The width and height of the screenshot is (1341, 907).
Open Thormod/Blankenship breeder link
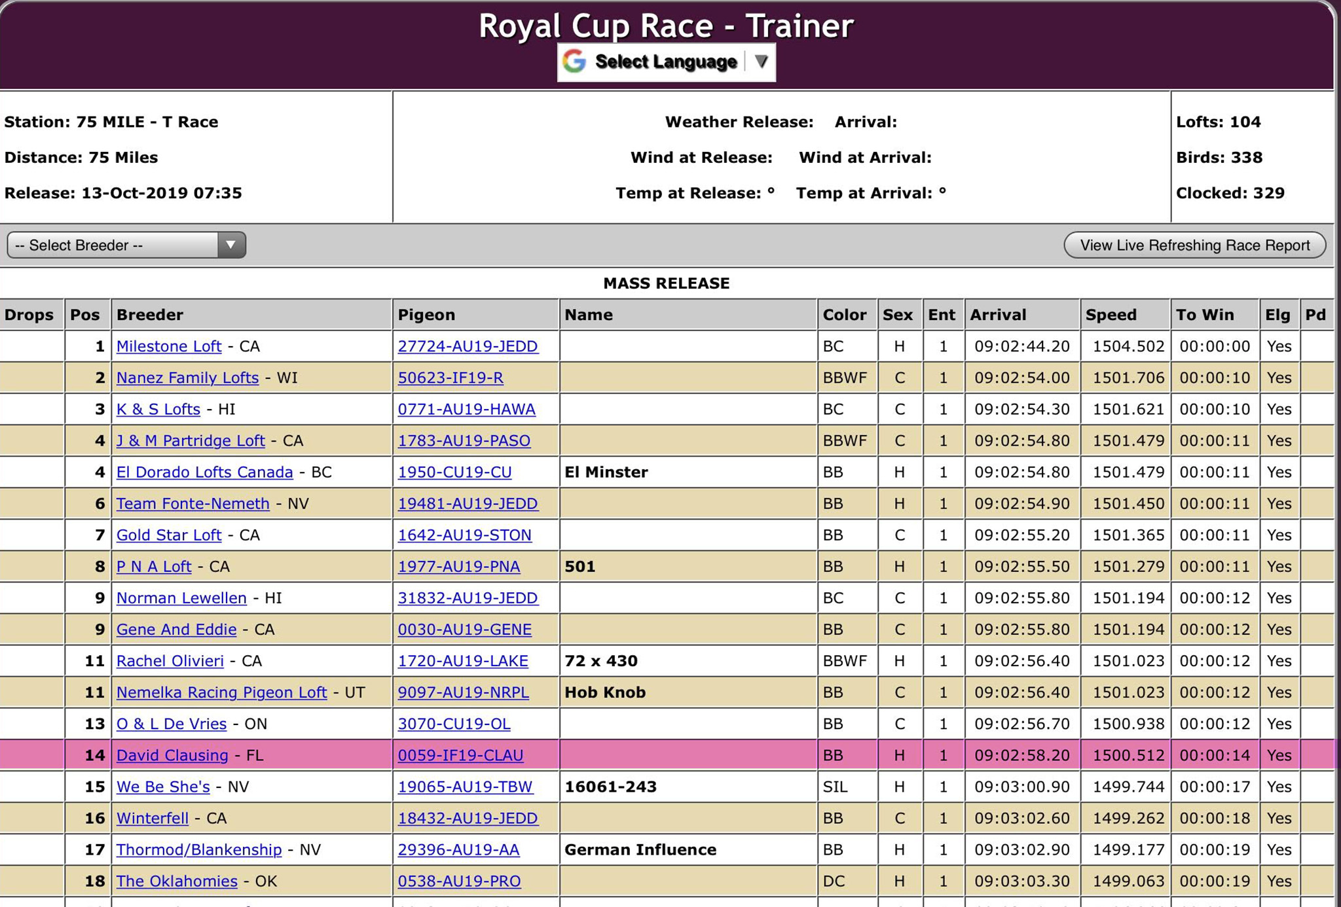point(198,849)
